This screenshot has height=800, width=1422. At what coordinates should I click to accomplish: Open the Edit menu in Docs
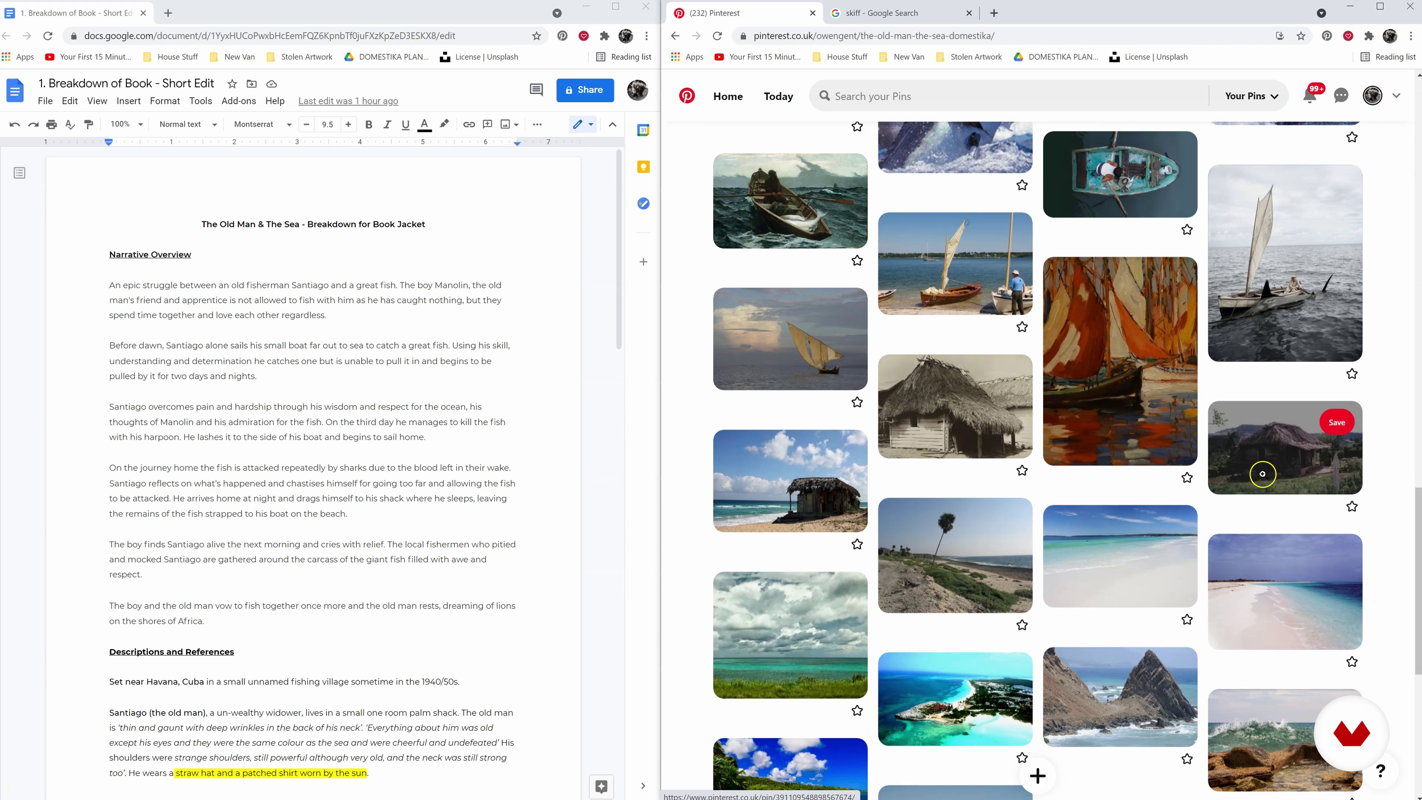[70, 101]
